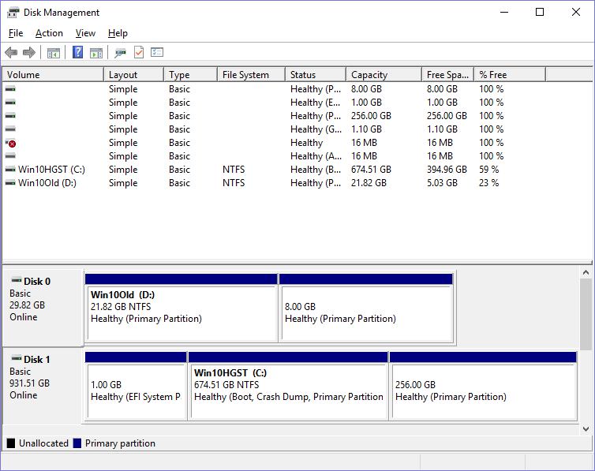
Task: Click the black Unallocated legend swatch
Action: click(11, 443)
